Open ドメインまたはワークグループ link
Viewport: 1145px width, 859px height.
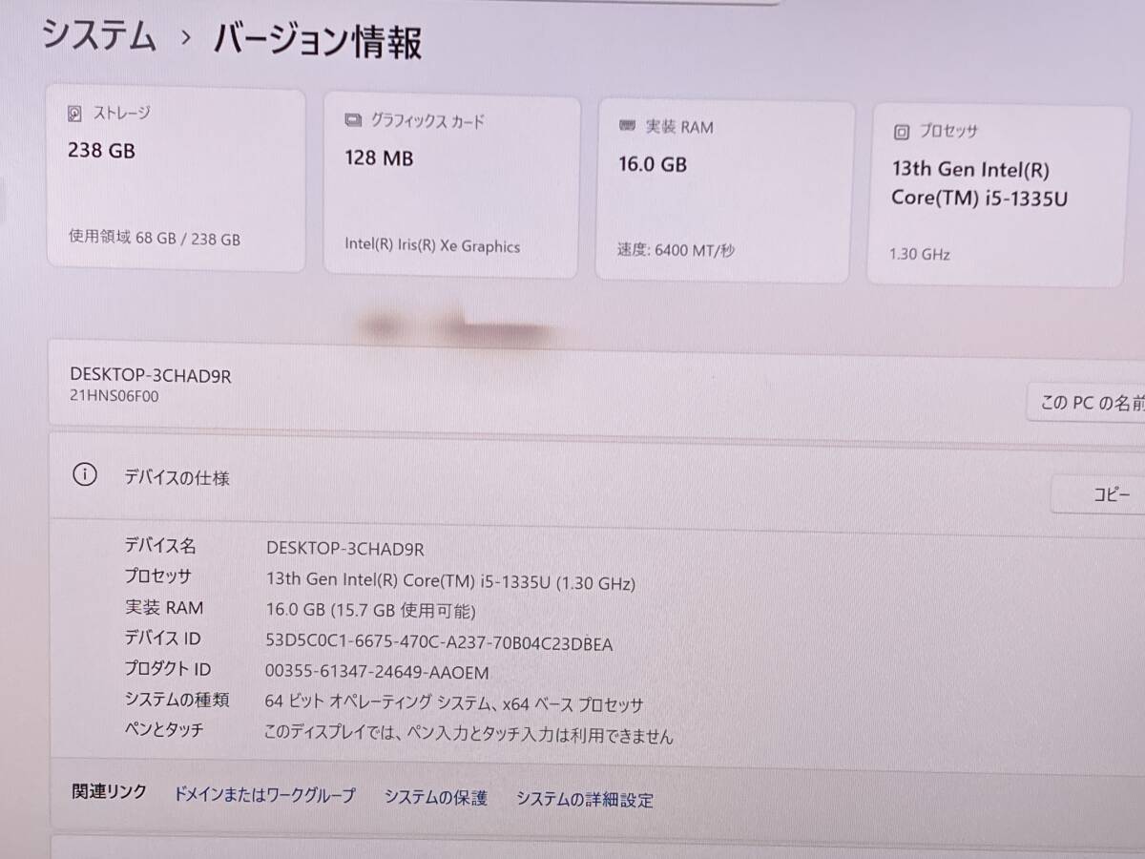click(264, 794)
